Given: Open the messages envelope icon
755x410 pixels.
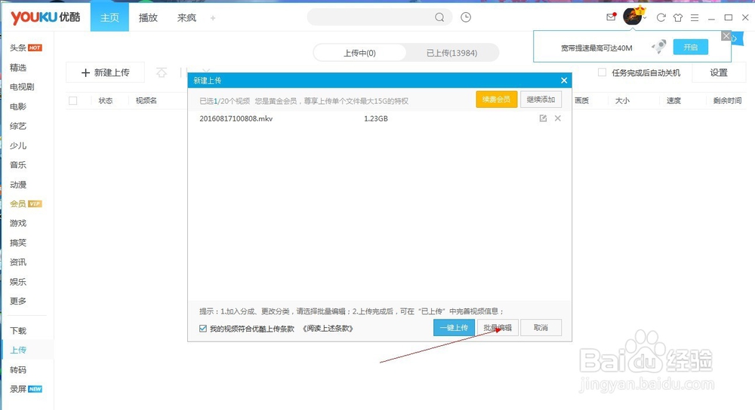Looking at the screenshot, I should click(x=611, y=17).
